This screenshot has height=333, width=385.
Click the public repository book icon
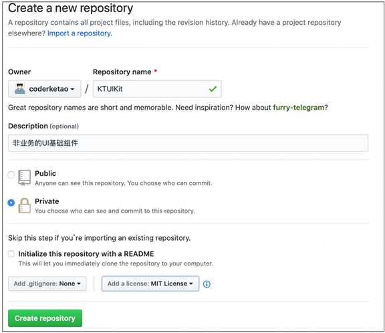point(24,178)
